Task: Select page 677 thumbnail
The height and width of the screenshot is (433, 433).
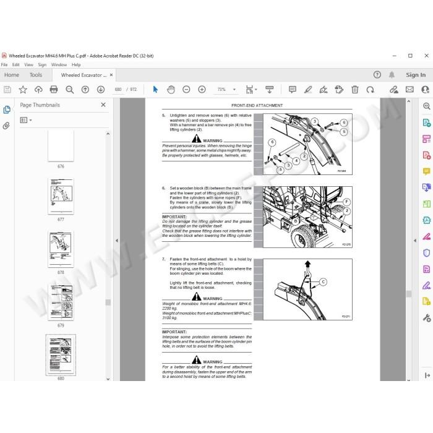Action: pos(61,196)
